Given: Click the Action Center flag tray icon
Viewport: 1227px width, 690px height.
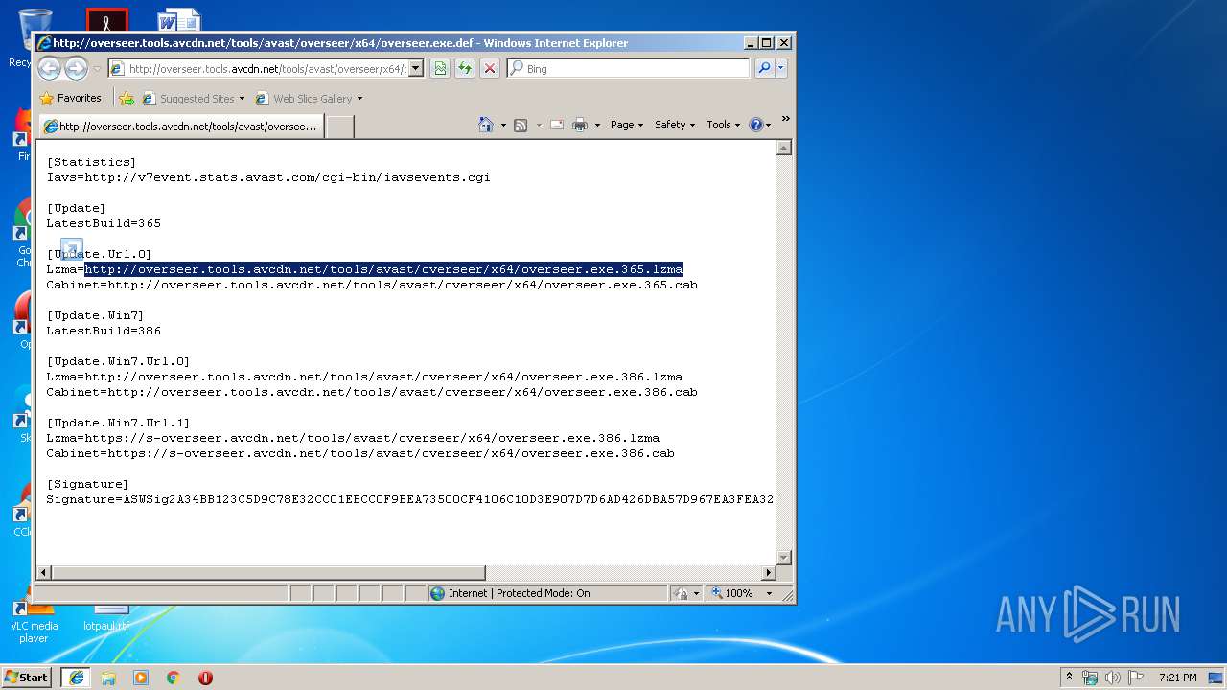Looking at the screenshot, I should (1136, 678).
